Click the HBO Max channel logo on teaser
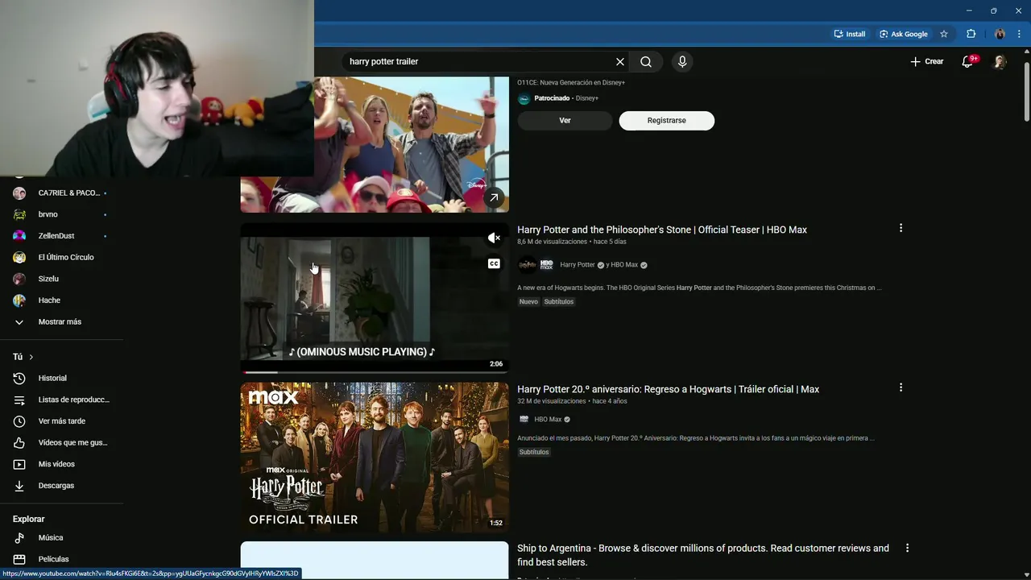This screenshot has height=580, width=1031. click(547, 264)
